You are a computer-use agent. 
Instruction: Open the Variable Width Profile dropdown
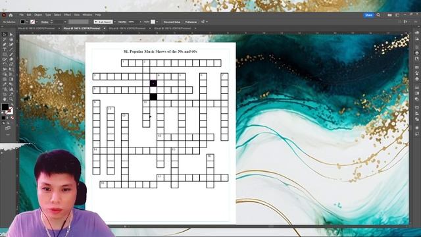[78, 22]
